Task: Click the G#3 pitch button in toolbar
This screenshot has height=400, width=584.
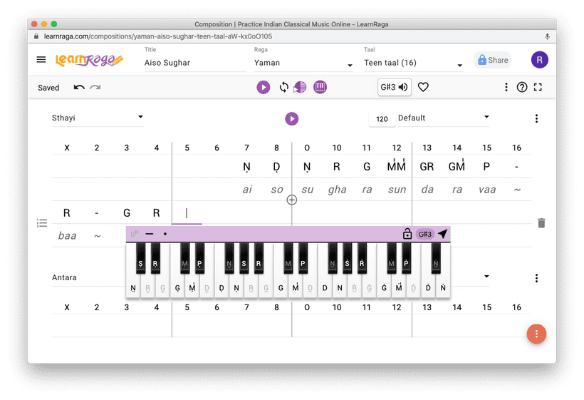Action: [394, 87]
